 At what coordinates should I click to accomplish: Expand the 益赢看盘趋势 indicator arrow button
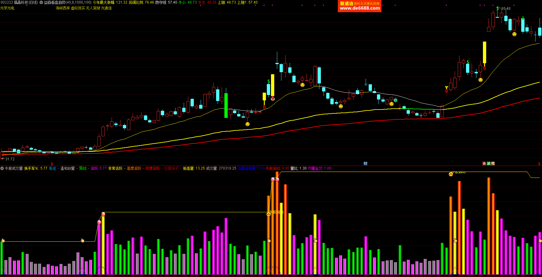41,2
